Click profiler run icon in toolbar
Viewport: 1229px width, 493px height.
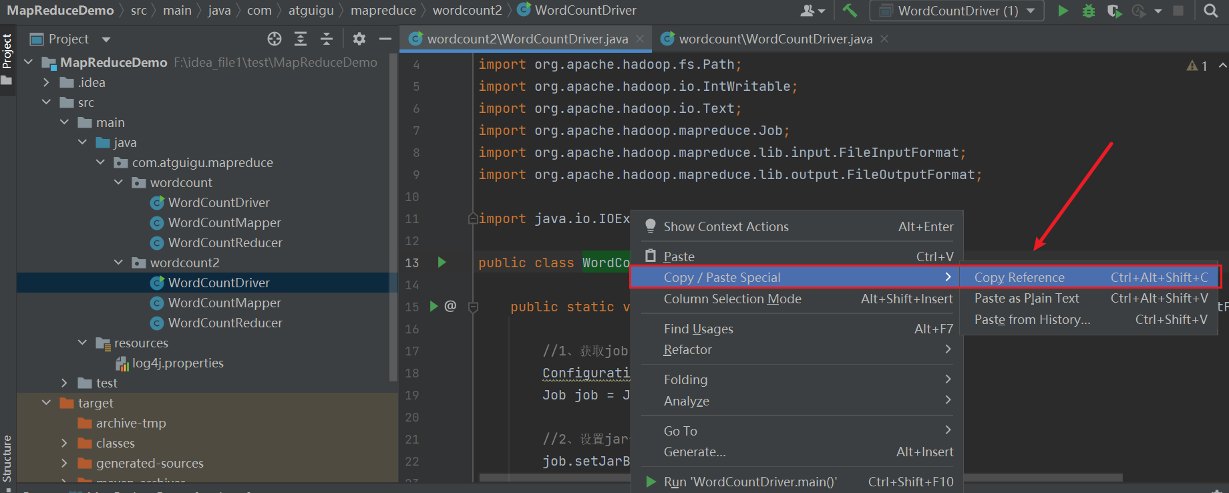(1139, 11)
